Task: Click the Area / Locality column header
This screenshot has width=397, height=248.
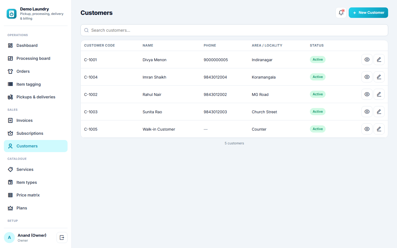Action: pyautogui.click(x=267, y=45)
